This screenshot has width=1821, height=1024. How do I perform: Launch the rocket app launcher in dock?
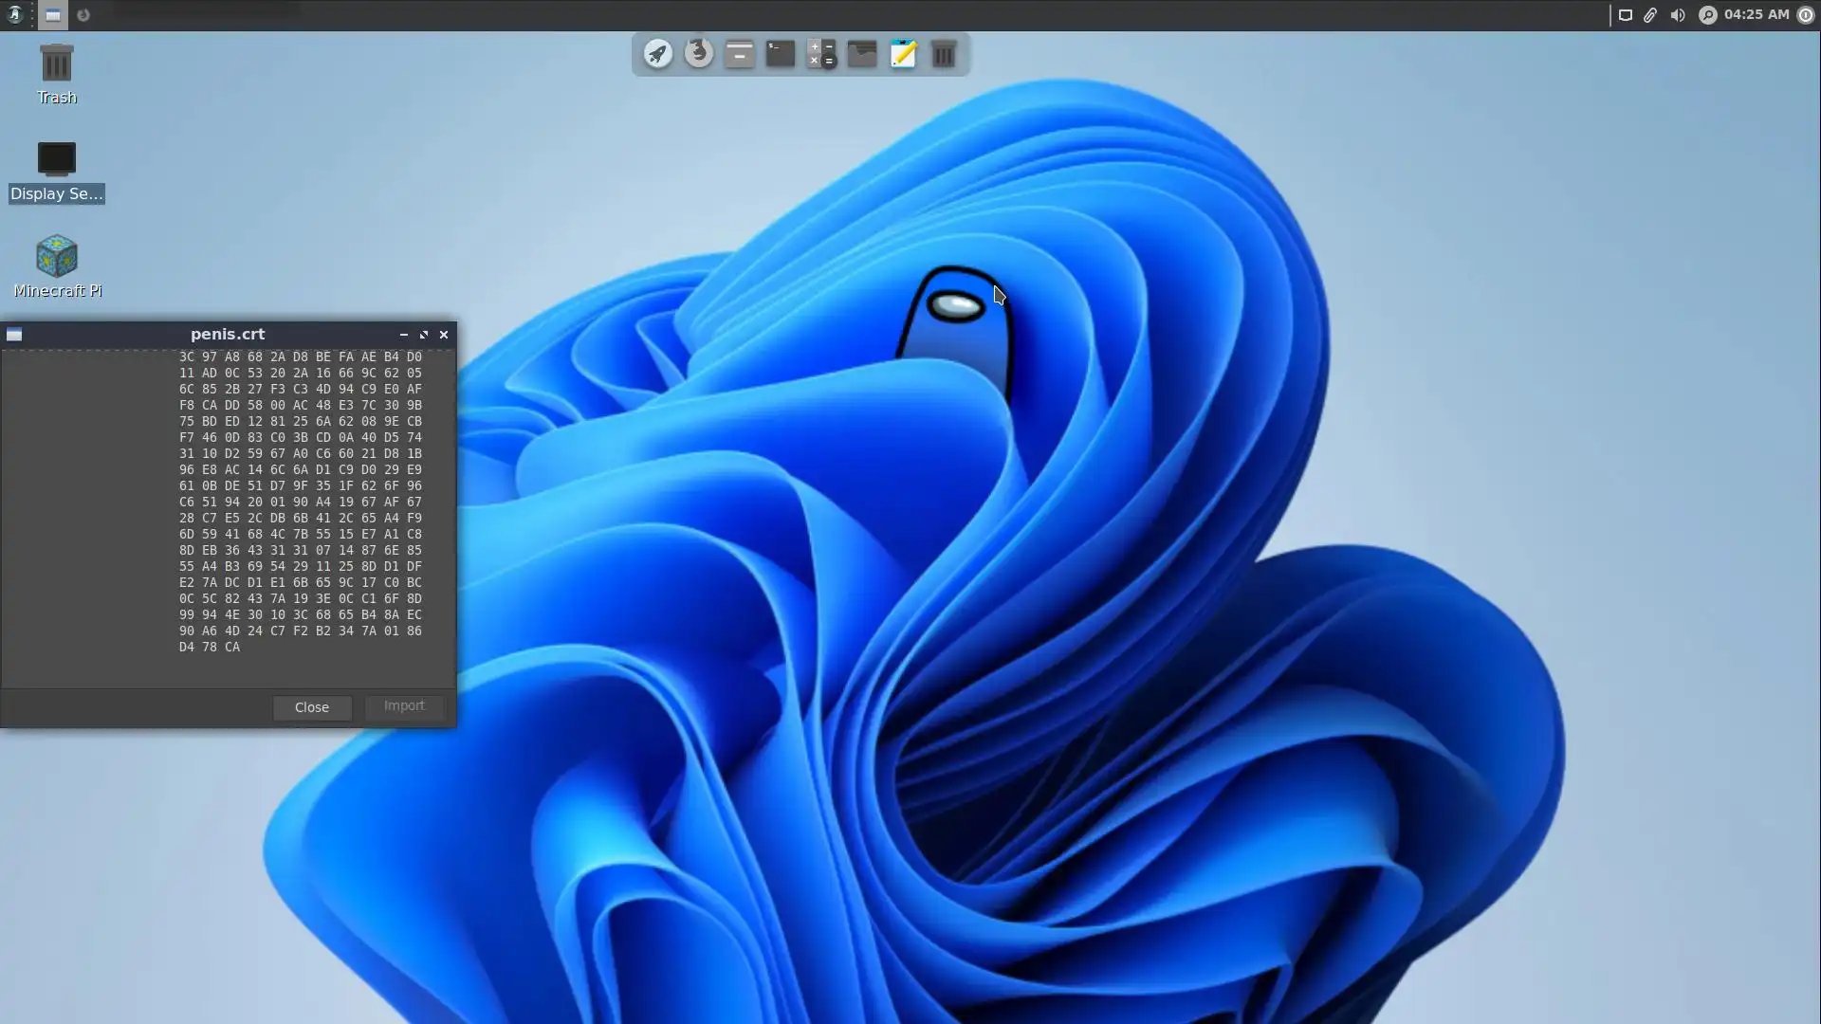[x=658, y=54]
